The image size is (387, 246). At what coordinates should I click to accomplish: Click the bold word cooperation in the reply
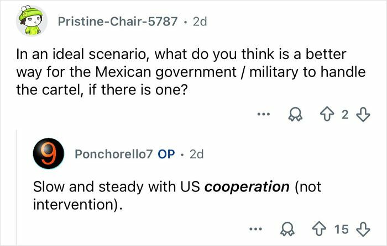tap(247, 186)
